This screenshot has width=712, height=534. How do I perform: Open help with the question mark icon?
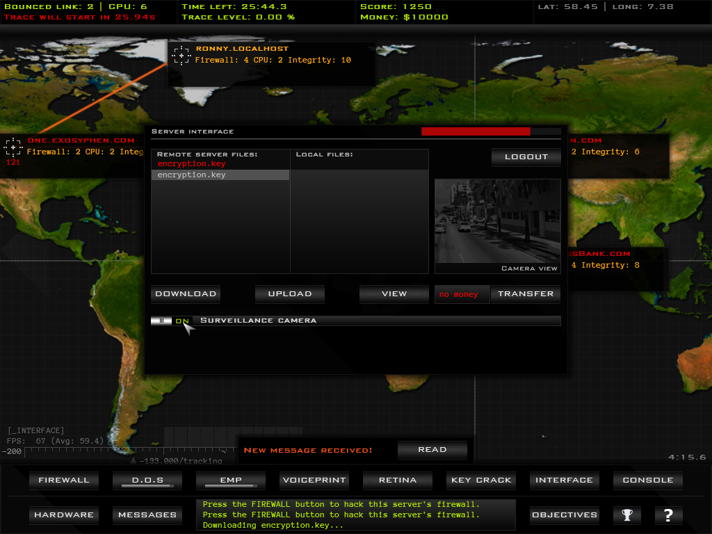[x=668, y=515]
